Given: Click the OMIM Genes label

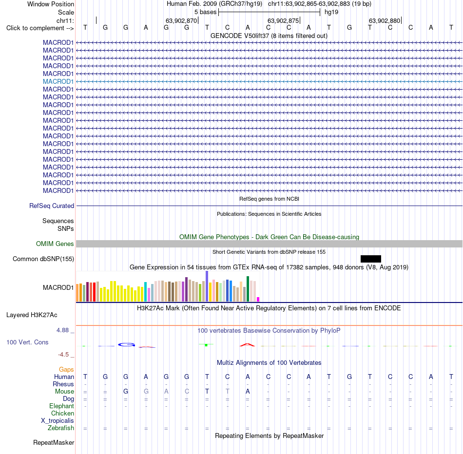Looking at the screenshot, I should coord(55,244).
